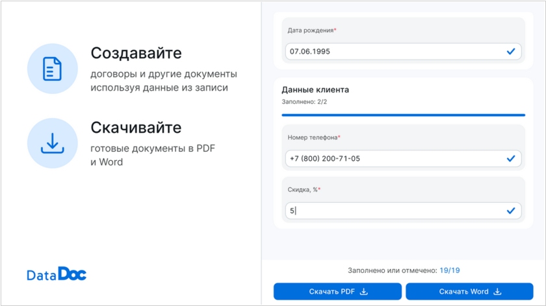546x306 pixels.
Task: Focus the Дата рождения input field
Action: tap(390, 51)
